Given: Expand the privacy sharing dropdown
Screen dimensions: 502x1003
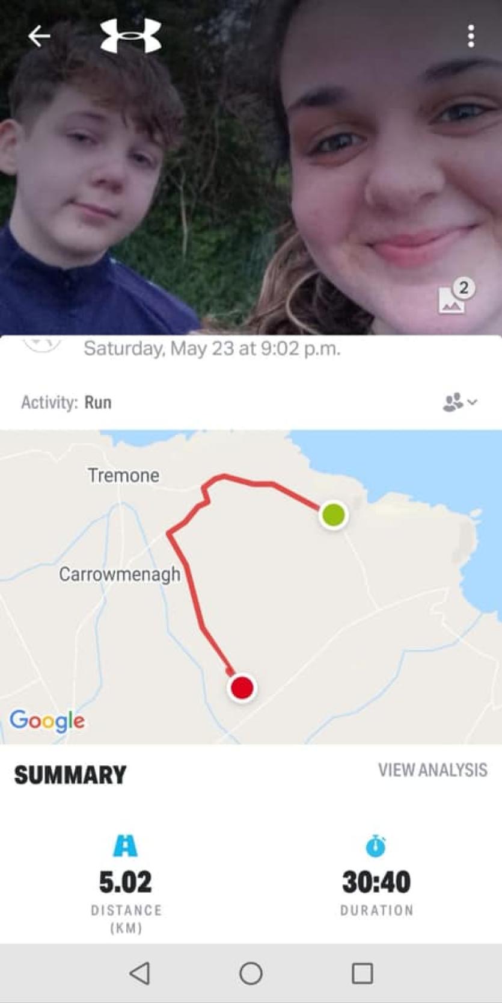Looking at the screenshot, I should click(460, 402).
